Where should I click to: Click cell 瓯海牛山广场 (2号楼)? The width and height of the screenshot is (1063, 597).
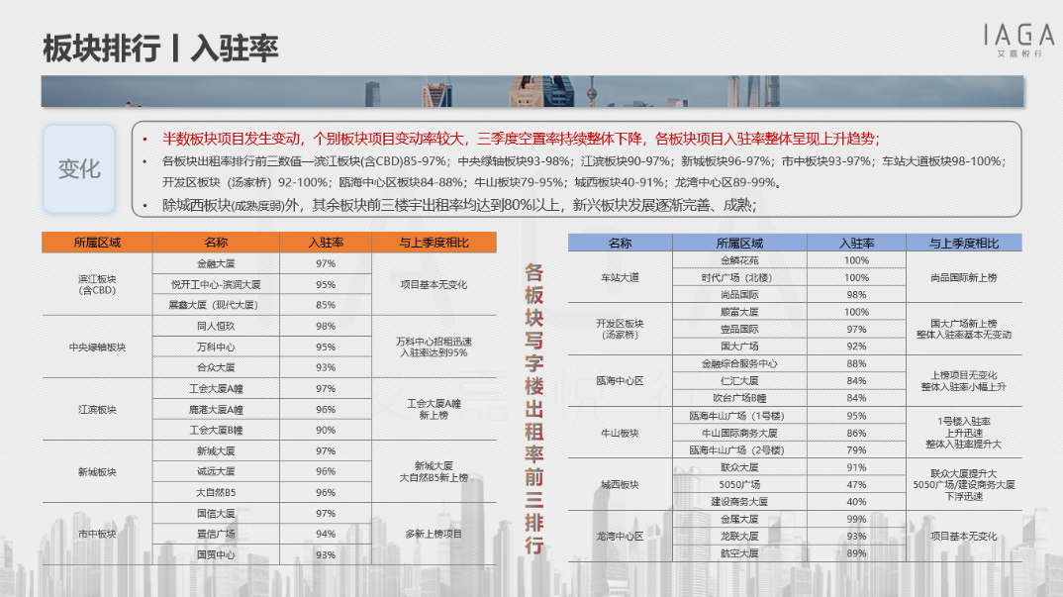(x=739, y=449)
